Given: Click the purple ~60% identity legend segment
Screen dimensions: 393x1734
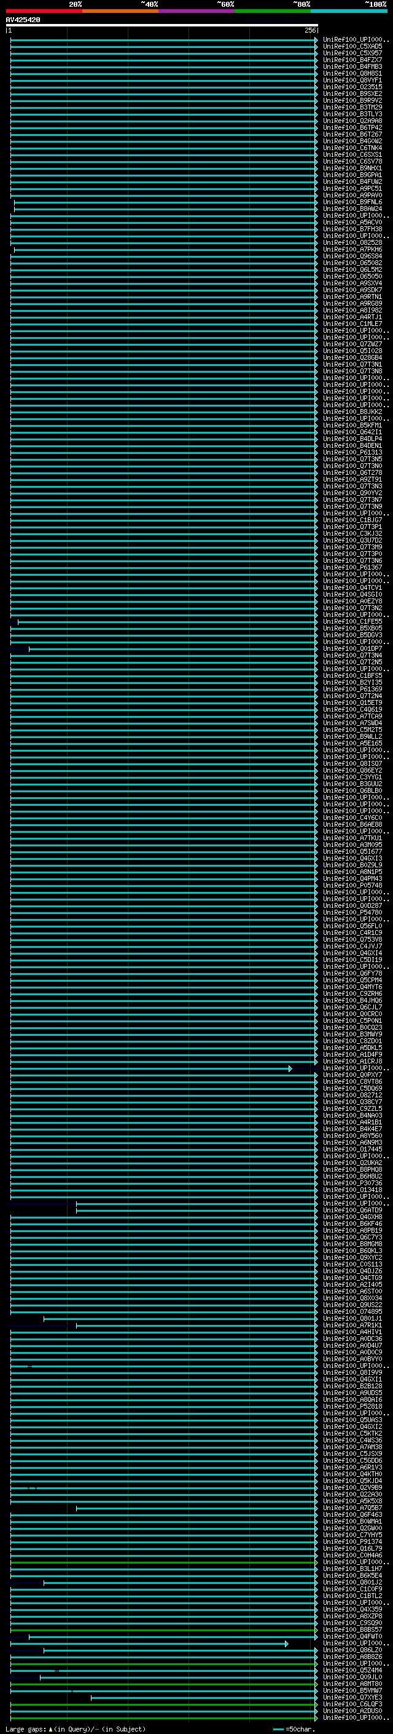Looking at the screenshot, I should (x=196, y=11).
